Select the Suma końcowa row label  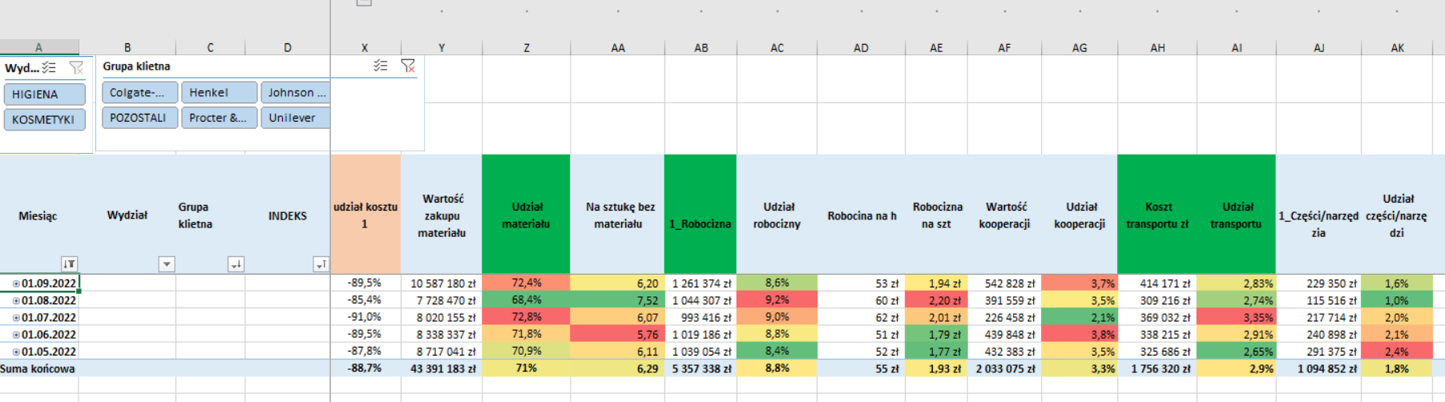click(x=38, y=368)
